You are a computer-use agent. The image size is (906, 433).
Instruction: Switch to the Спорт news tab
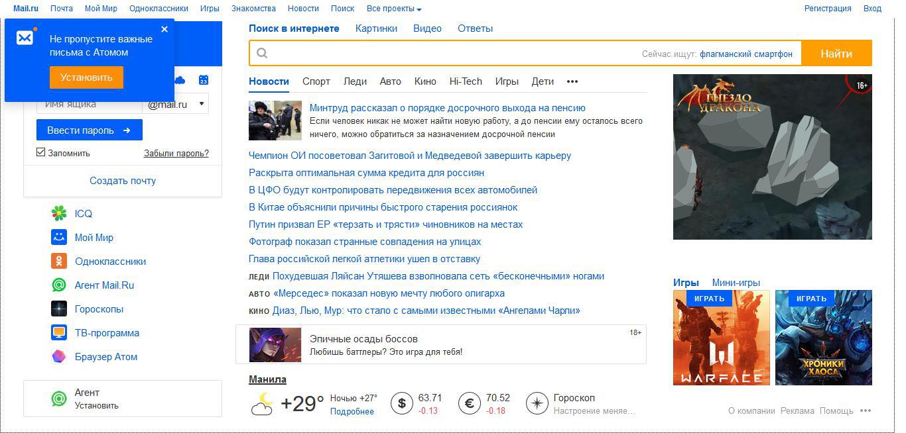click(x=316, y=81)
